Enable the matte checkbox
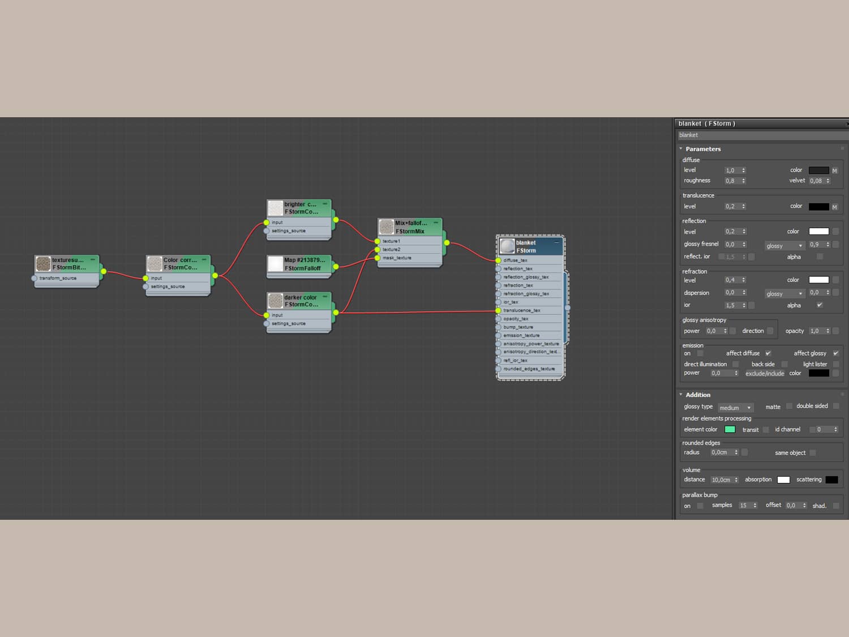 pos(789,406)
